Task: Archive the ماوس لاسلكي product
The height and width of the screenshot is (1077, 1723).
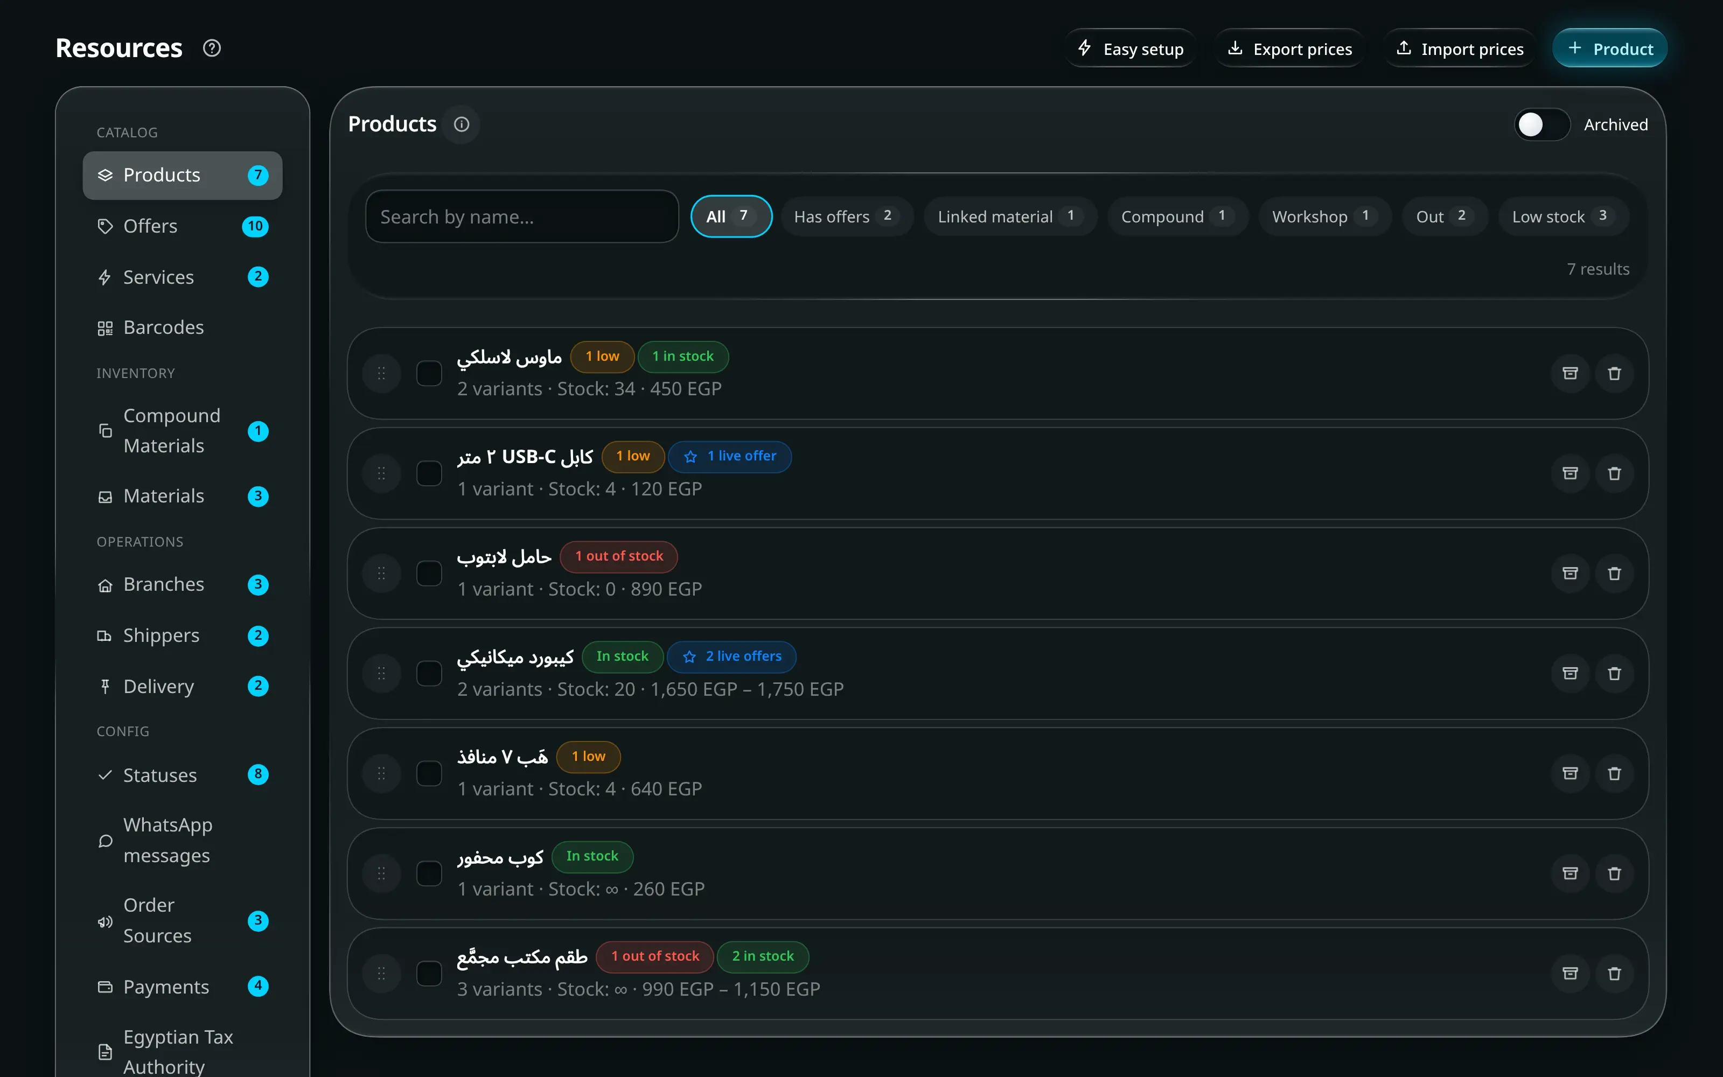Action: pyautogui.click(x=1570, y=373)
